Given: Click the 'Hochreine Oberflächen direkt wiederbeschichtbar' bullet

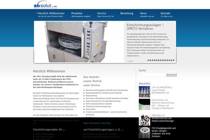Looking at the screenshot, I should (107, 98).
